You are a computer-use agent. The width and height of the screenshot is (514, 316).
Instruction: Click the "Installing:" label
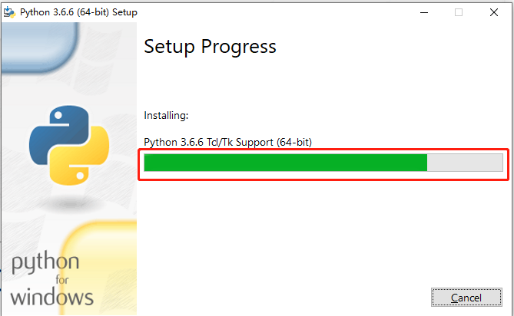(166, 115)
